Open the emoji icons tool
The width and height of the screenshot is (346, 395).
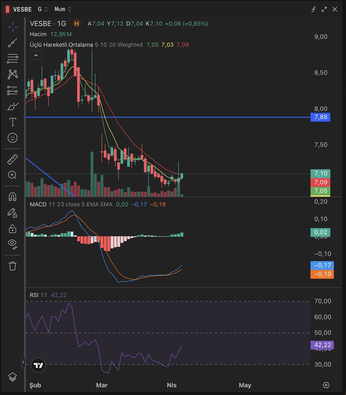point(13,138)
